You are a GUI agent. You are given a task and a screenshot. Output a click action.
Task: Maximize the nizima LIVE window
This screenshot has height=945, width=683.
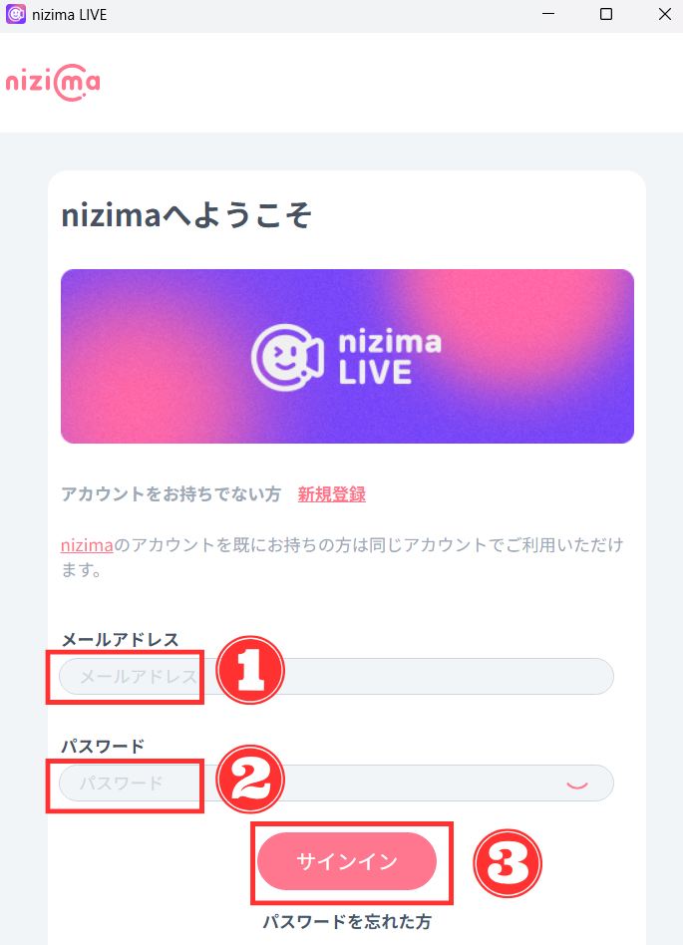(606, 15)
